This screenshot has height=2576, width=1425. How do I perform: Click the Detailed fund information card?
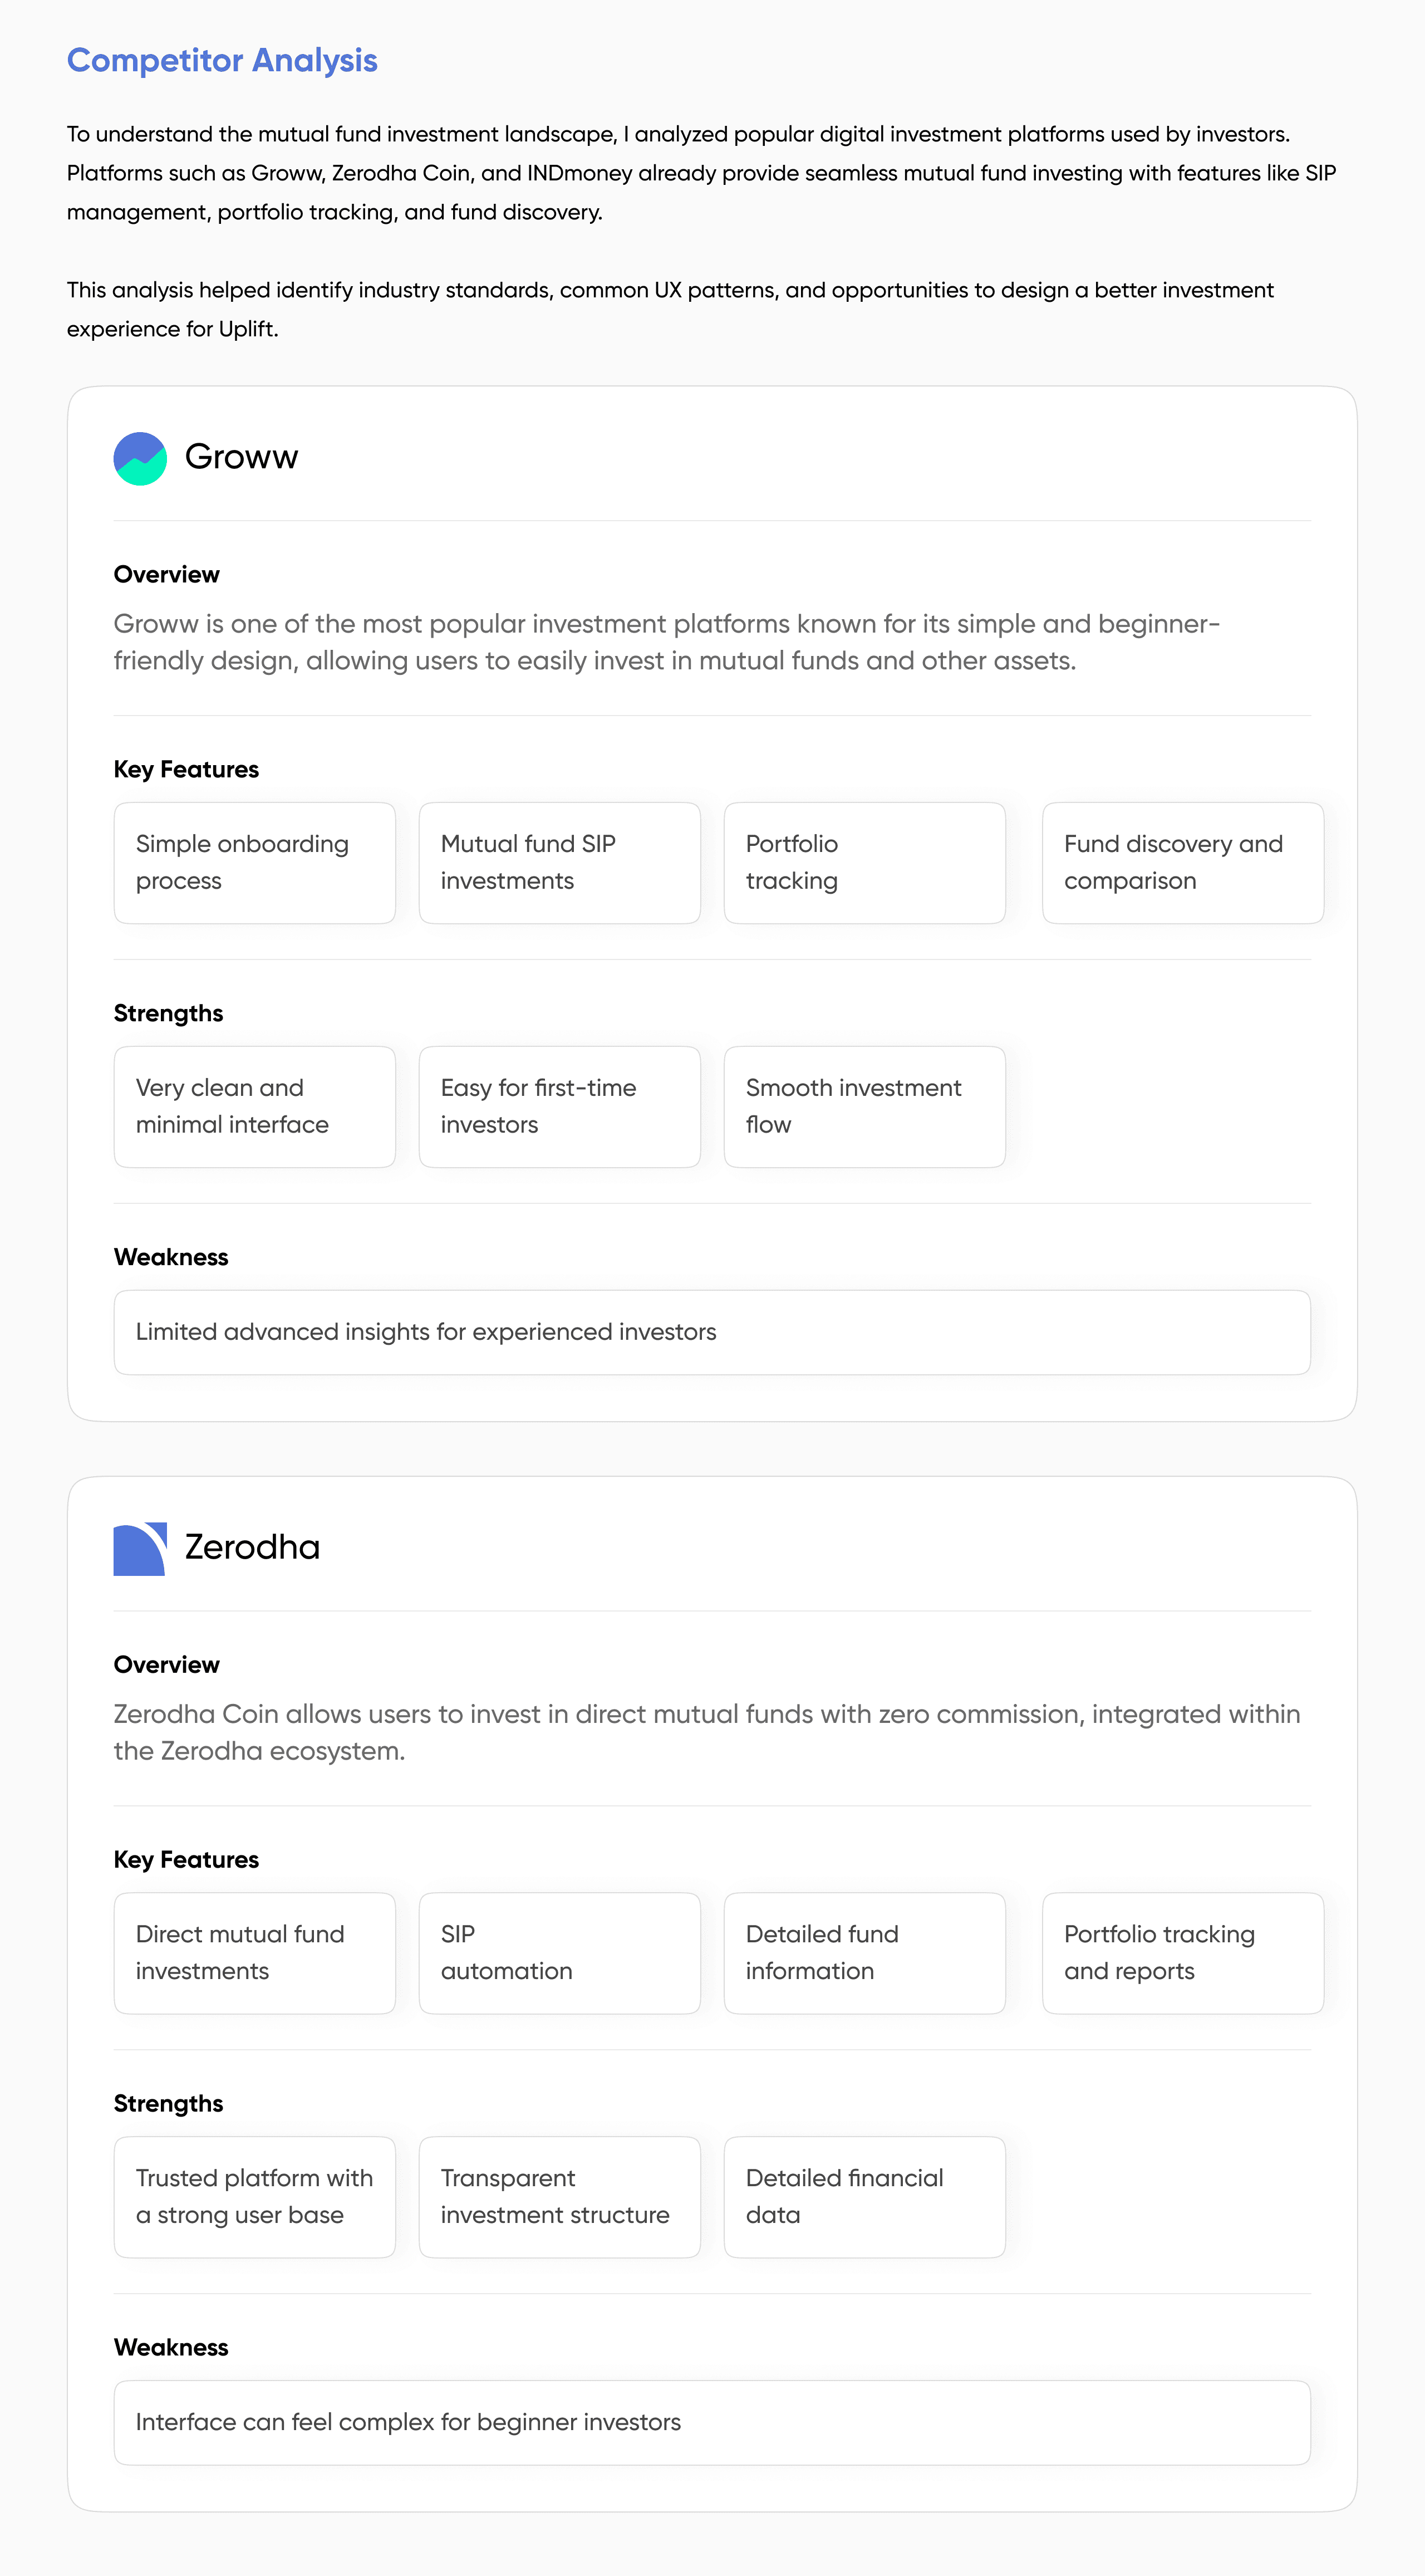point(864,1952)
